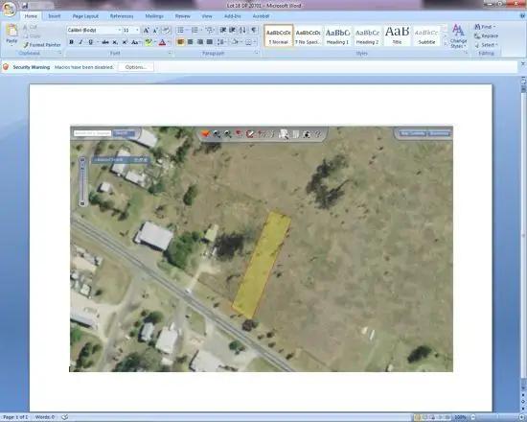Toggle Underline formatting
The height and width of the screenshot is (422, 527).
[90, 42]
